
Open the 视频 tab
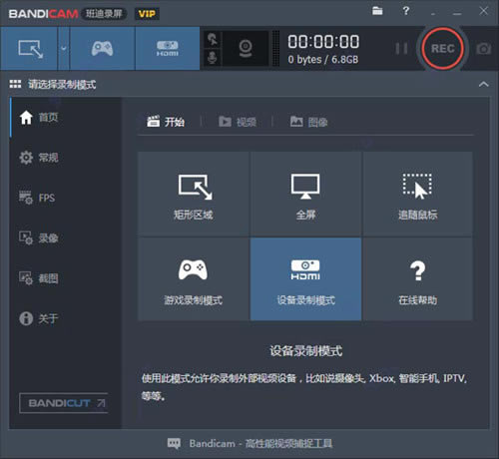238,122
